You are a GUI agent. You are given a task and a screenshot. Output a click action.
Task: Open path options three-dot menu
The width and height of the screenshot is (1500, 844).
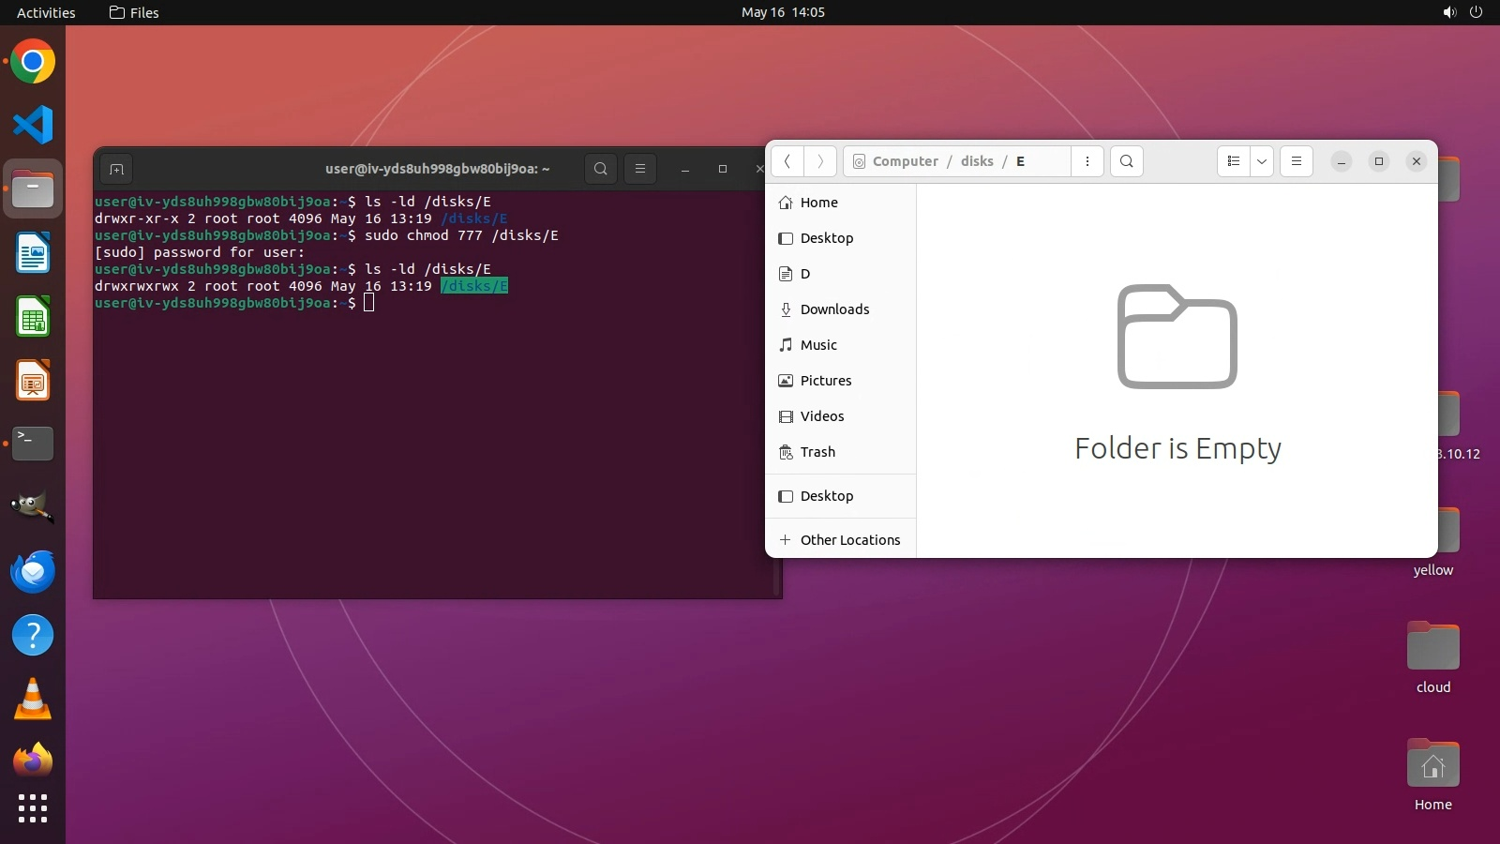coord(1087,161)
